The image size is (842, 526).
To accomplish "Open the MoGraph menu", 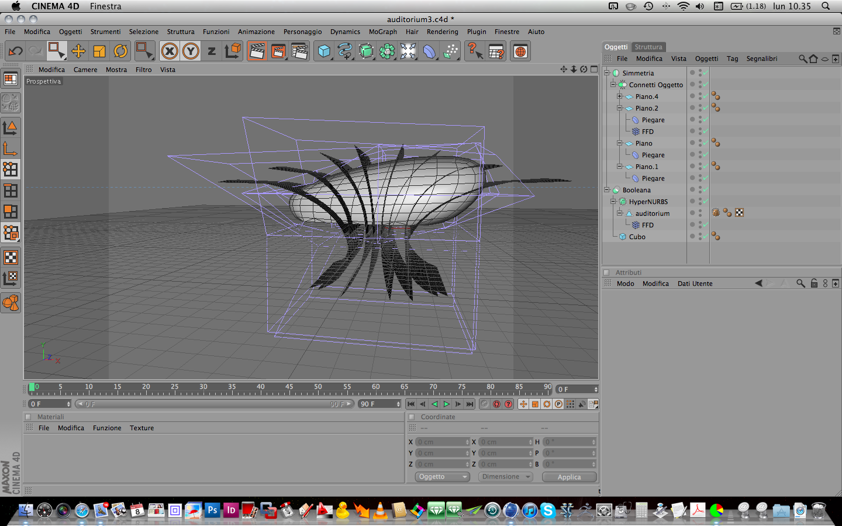I will point(382,32).
